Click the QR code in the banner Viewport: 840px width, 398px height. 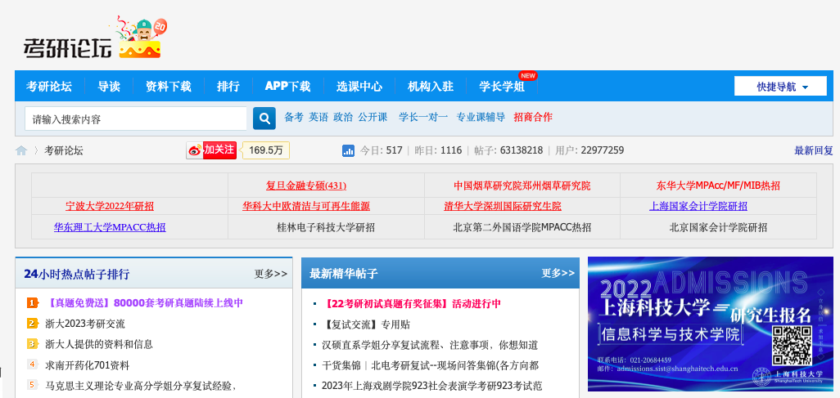[792, 346]
